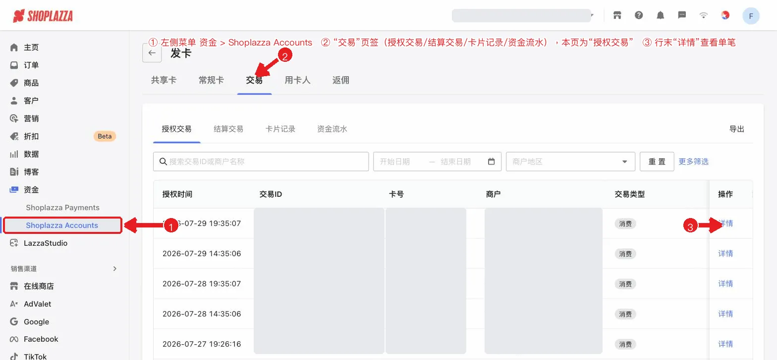Open 详情 for the 2026-07-29 14:35:06 row
The width and height of the screenshot is (777, 360).
pyautogui.click(x=725, y=254)
